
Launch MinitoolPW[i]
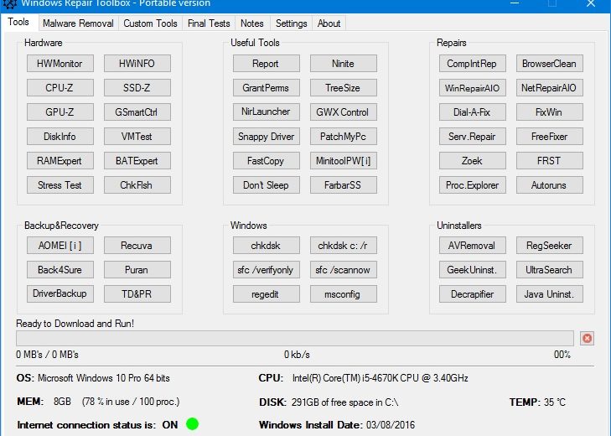tap(344, 161)
